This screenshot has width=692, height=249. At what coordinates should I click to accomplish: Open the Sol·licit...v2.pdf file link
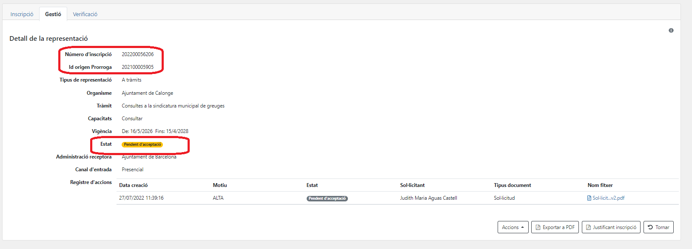tap(608, 198)
